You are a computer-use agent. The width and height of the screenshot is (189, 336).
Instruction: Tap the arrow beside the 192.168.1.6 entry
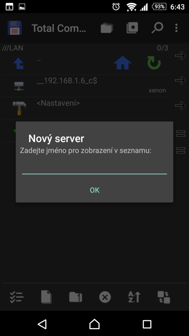coord(180,80)
